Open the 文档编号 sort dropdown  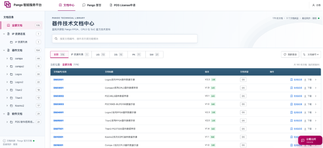[x=311, y=55]
